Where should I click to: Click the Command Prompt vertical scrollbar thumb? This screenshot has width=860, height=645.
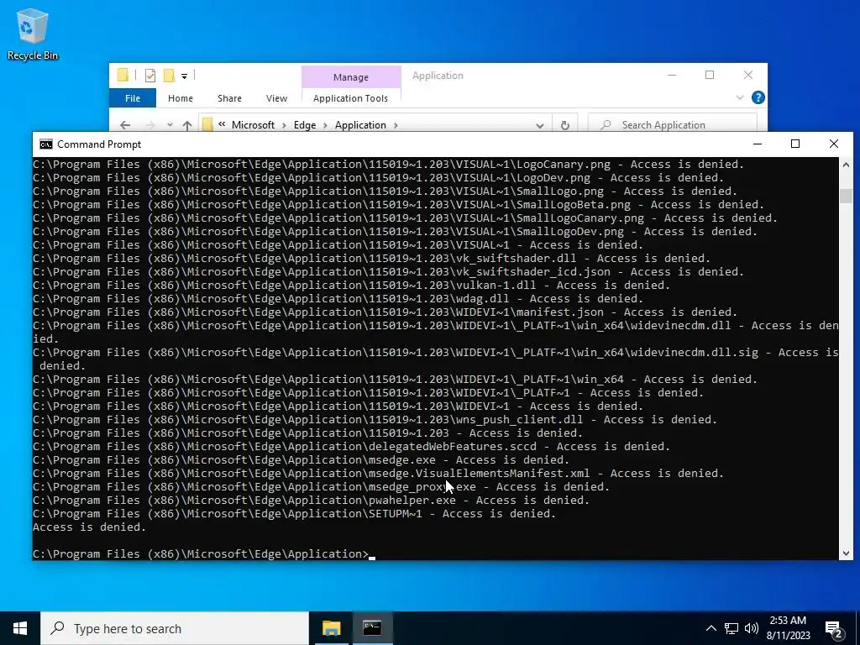point(846,196)
